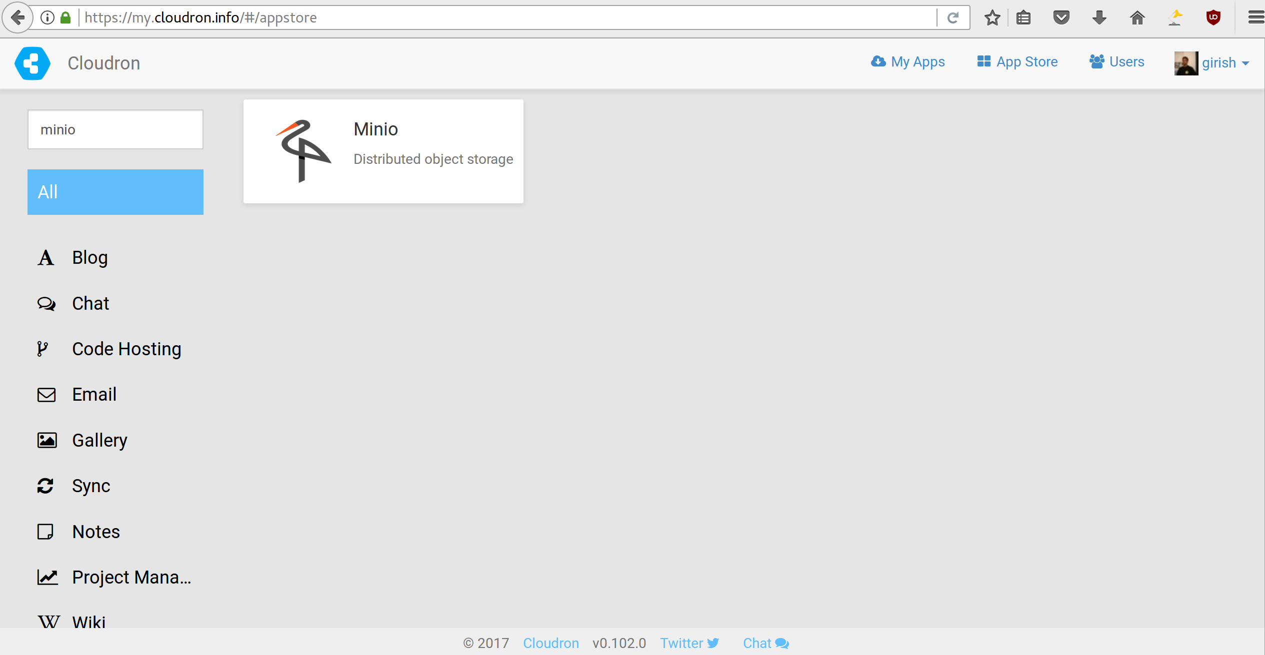Screen dimensions: 1265x655
Task: Expand the browser hamburger menu
Action: 1255,17
